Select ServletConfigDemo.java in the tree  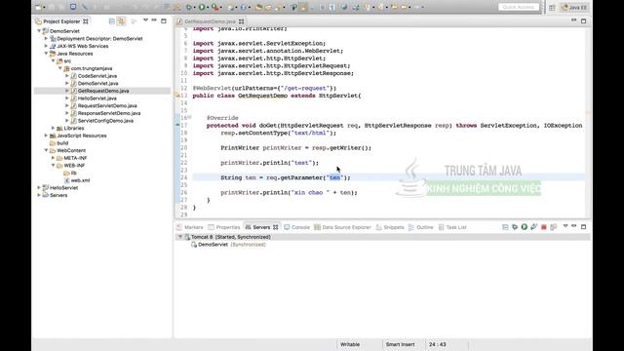coord(105,121)
